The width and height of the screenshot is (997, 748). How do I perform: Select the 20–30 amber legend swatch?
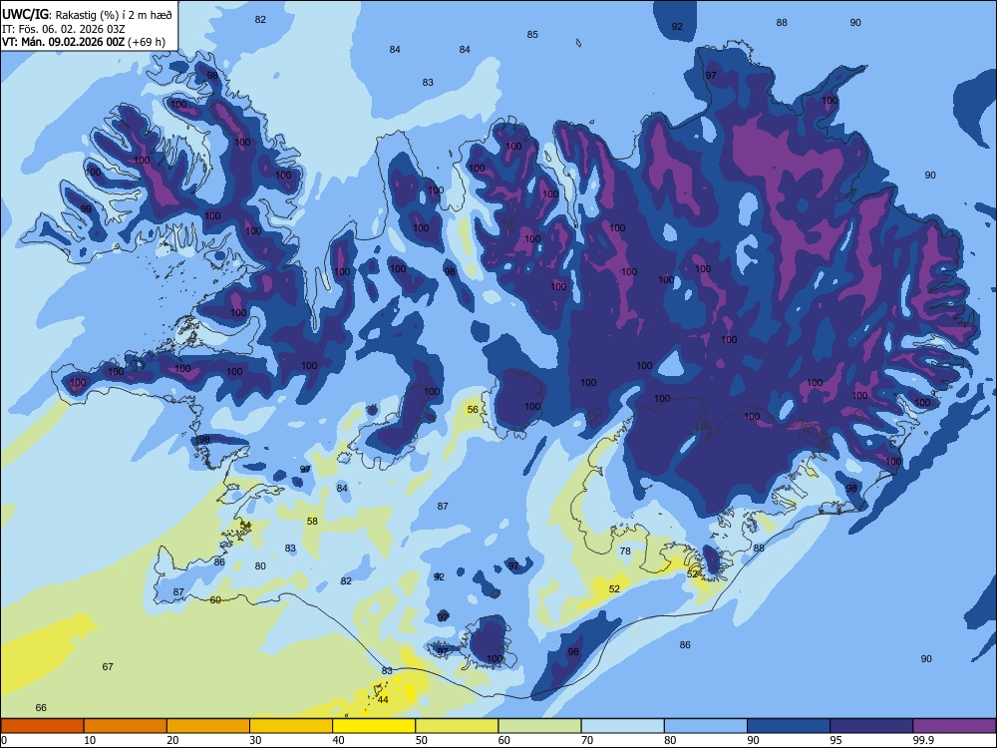point(208,726)
